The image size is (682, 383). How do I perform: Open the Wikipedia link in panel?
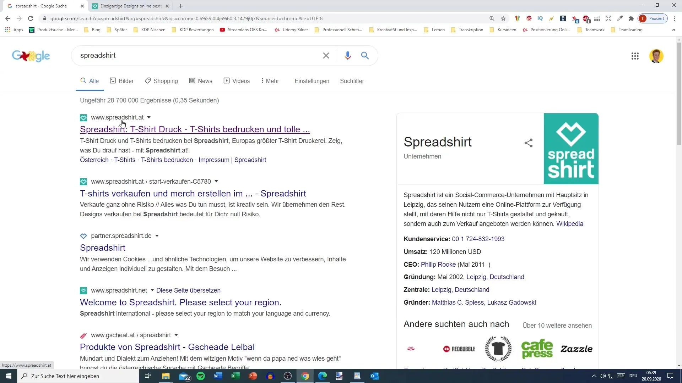tap(570, 224)
